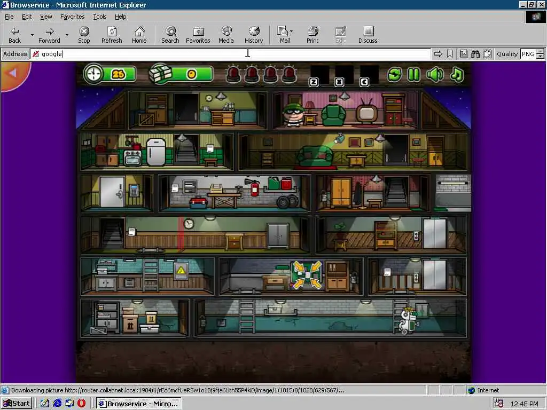Viewport: 547px width, 410px height.
Task: Open the File menu
Action: pyautogui.click(x=9, y=17)
